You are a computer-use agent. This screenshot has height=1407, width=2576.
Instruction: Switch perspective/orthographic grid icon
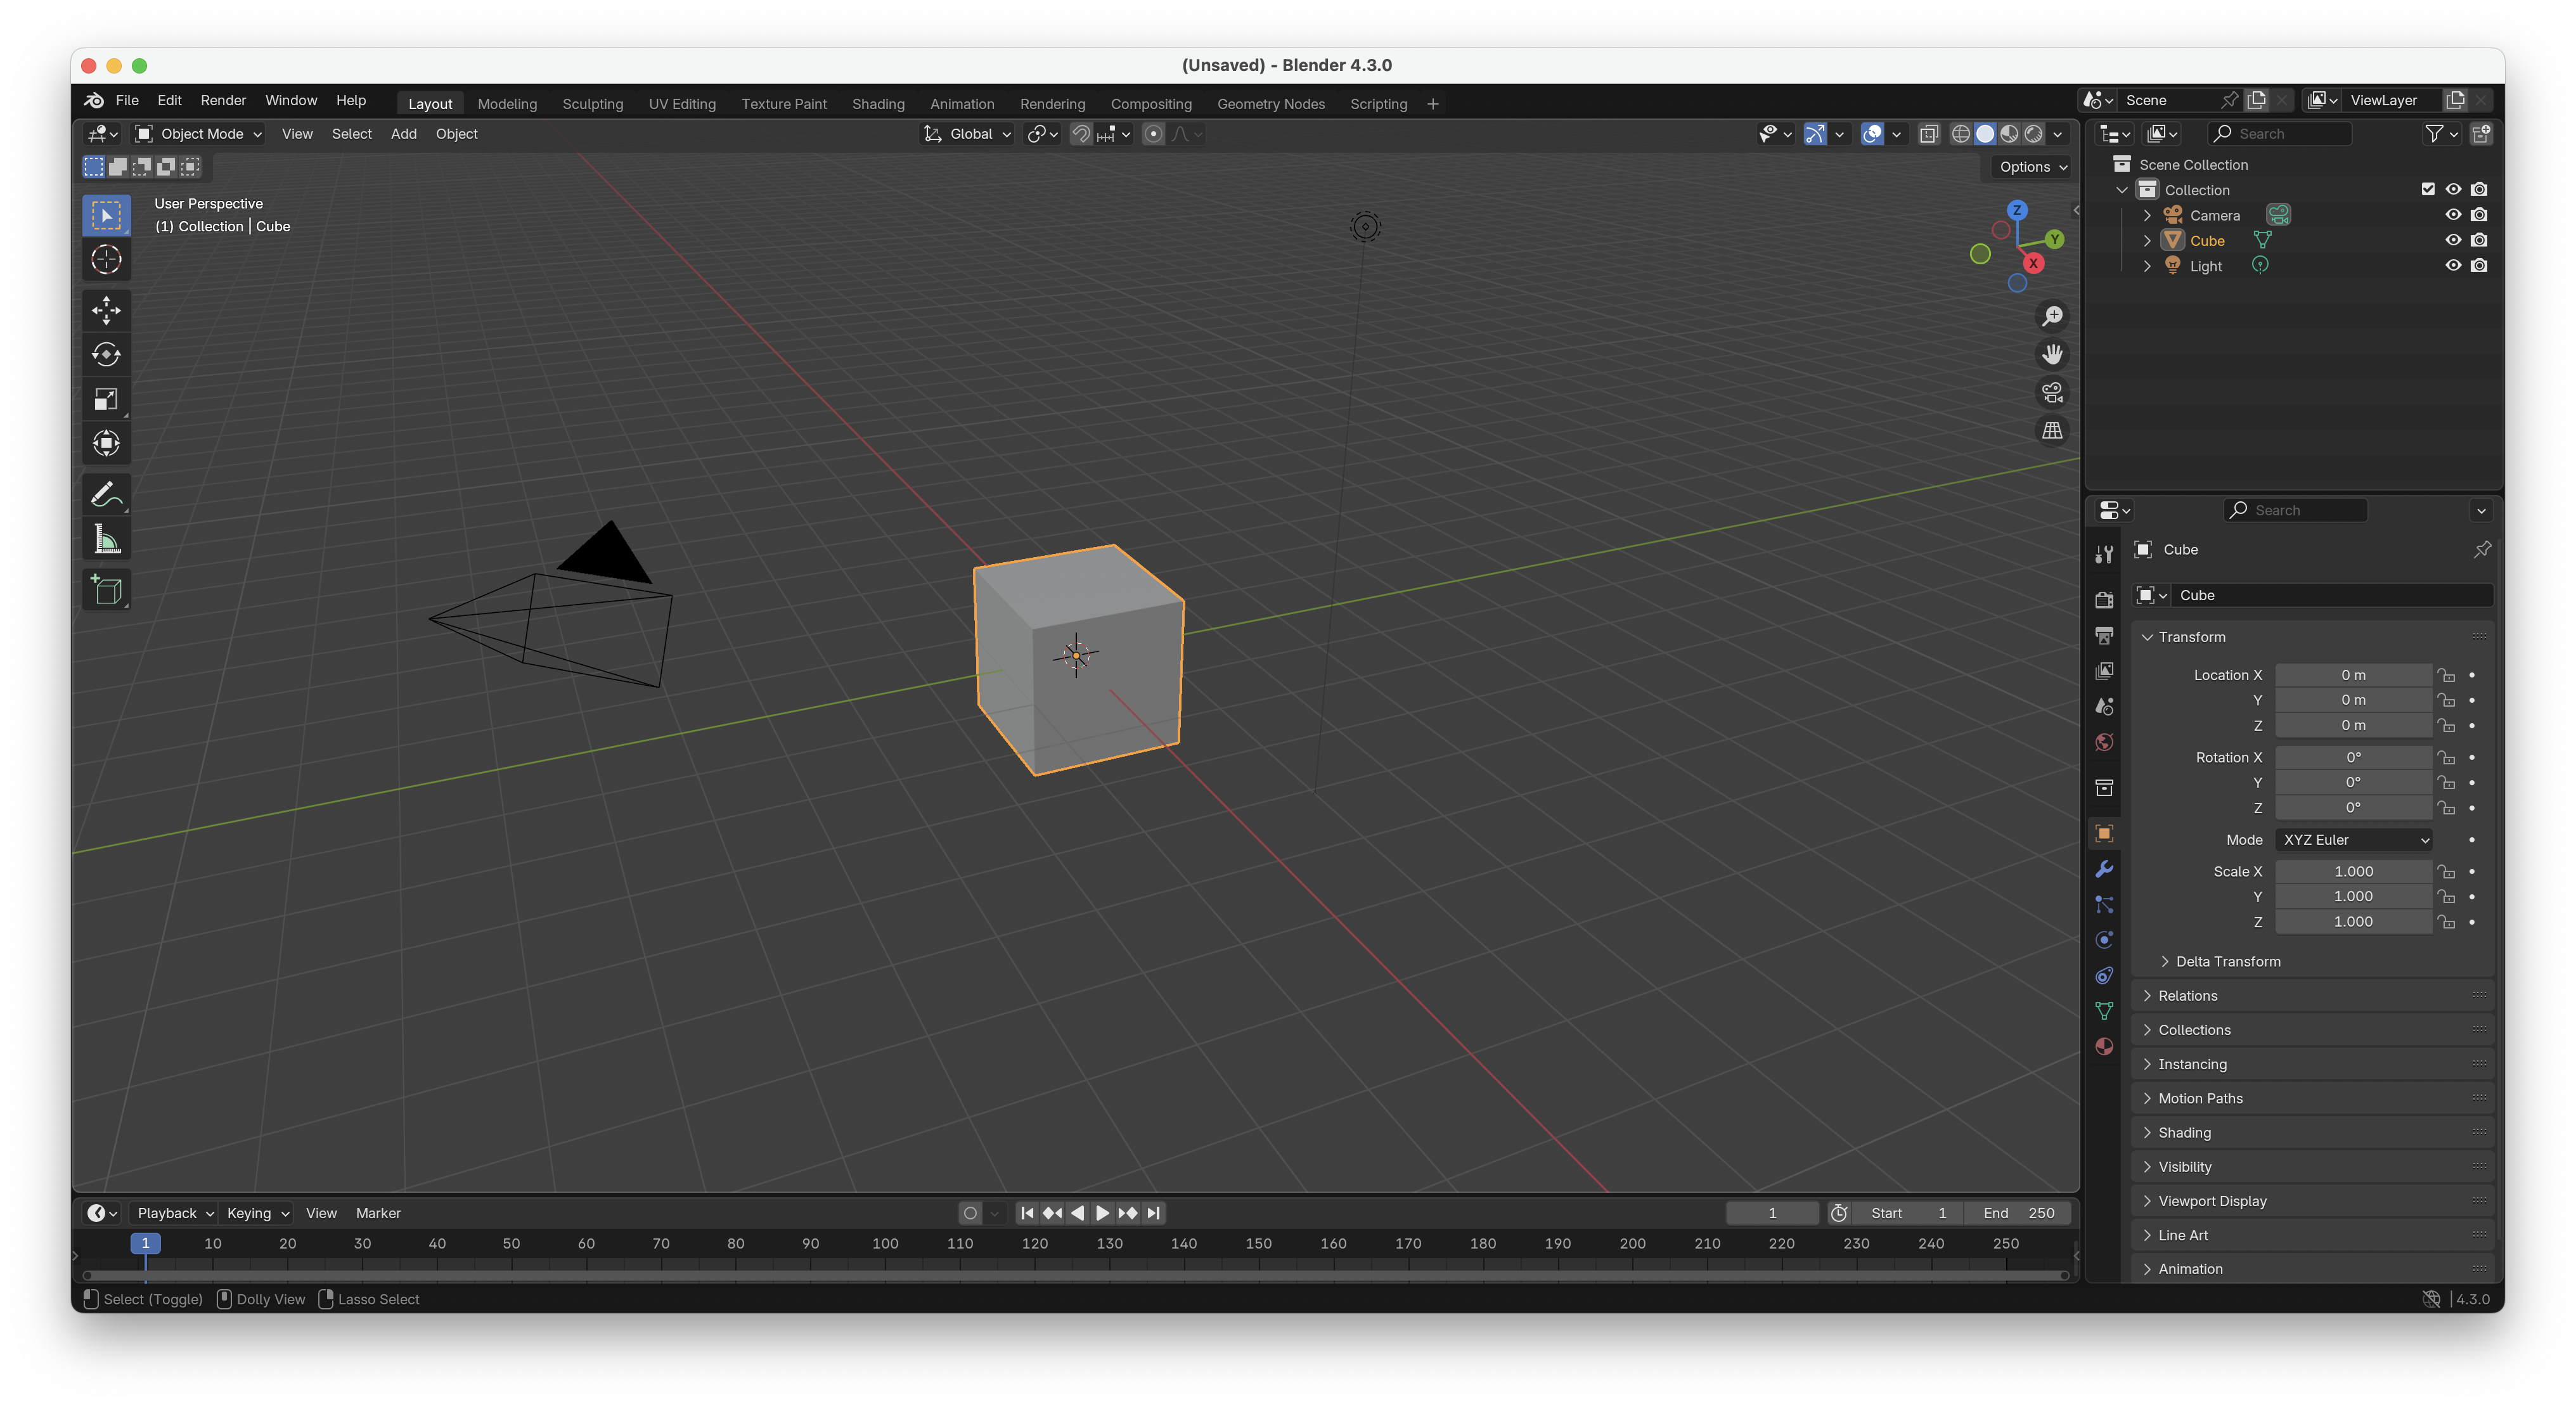(2052, 430)
